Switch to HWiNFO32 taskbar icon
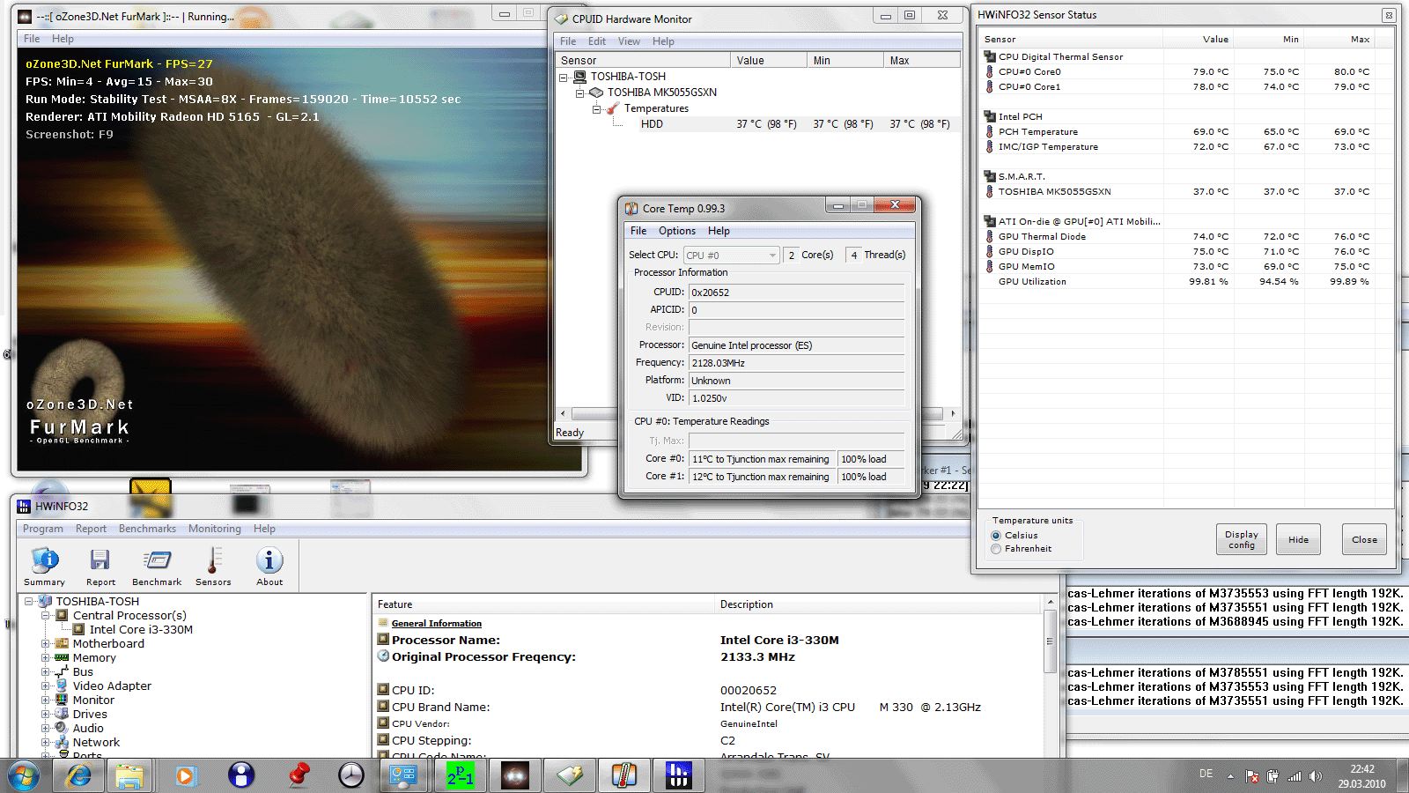The width and height of the screenshot is (1409, 793). point(679,775)
